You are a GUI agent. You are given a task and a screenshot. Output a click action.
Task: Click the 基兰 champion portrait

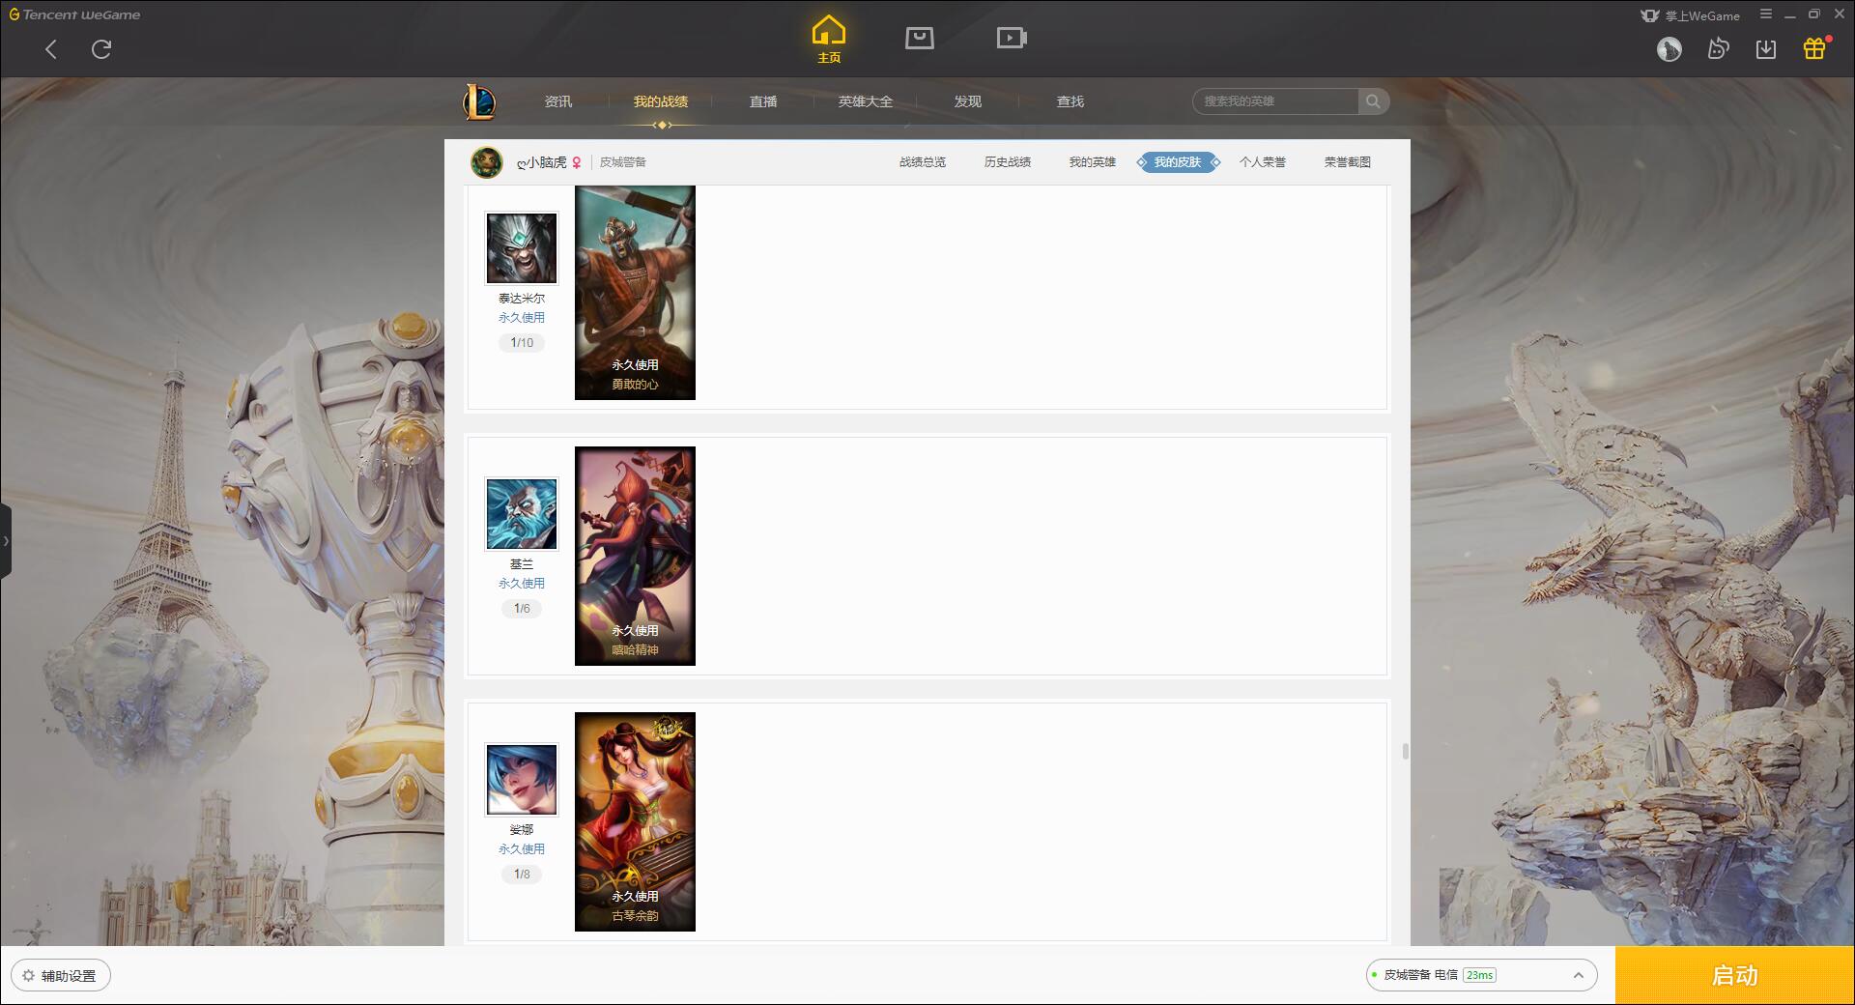click(522, 514)
